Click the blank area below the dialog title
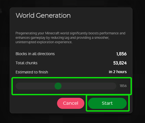Image resolution: width=145 pixels, height=123 pixels. point(71,24)
